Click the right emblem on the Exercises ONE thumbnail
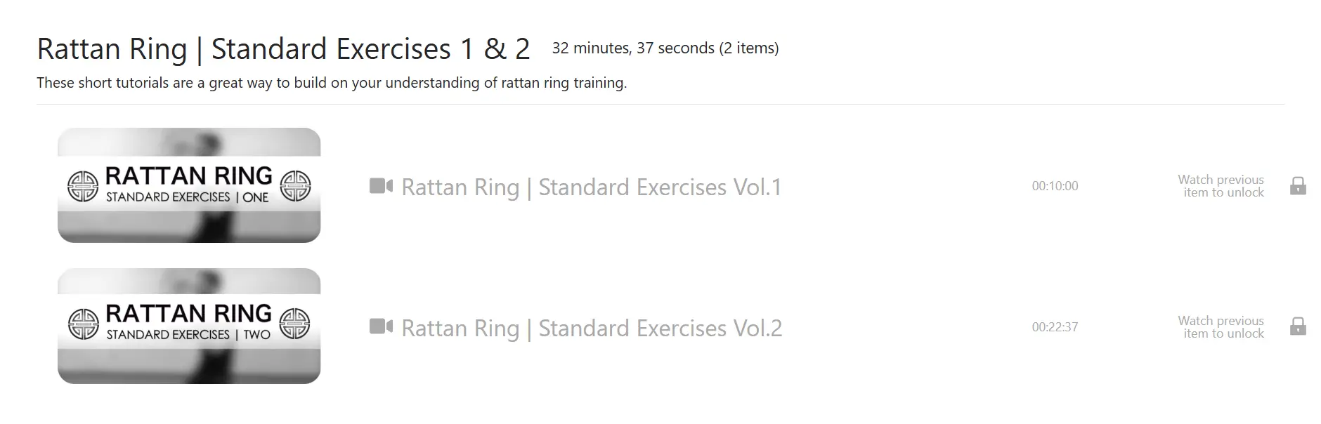Screen dimensions: 1321x424 [x=295, y=187]
